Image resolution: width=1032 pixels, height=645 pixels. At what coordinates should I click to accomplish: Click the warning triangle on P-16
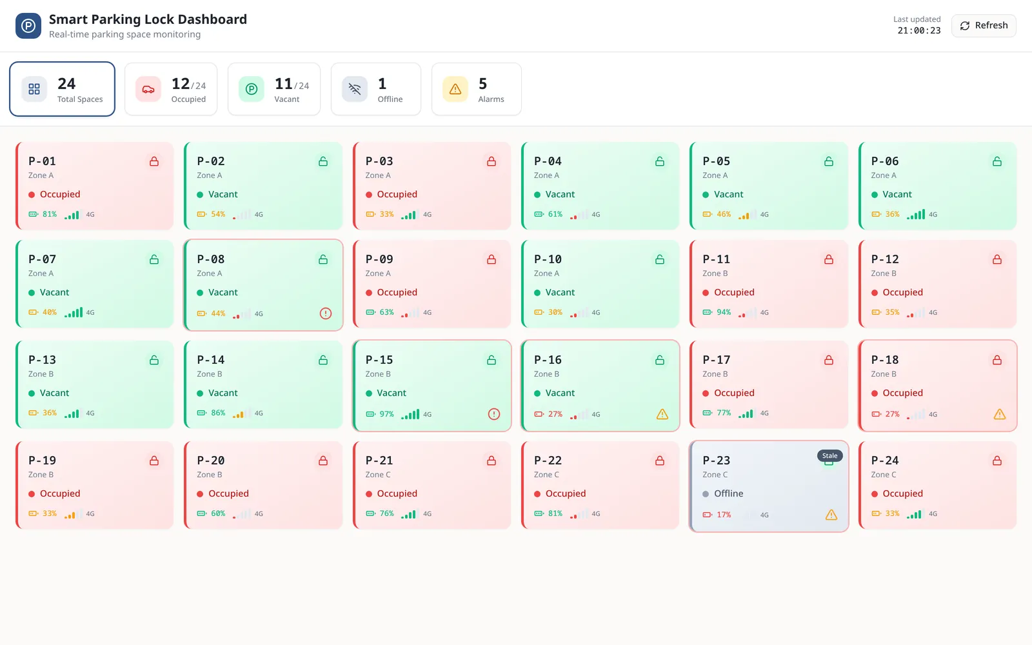[662, 414]
